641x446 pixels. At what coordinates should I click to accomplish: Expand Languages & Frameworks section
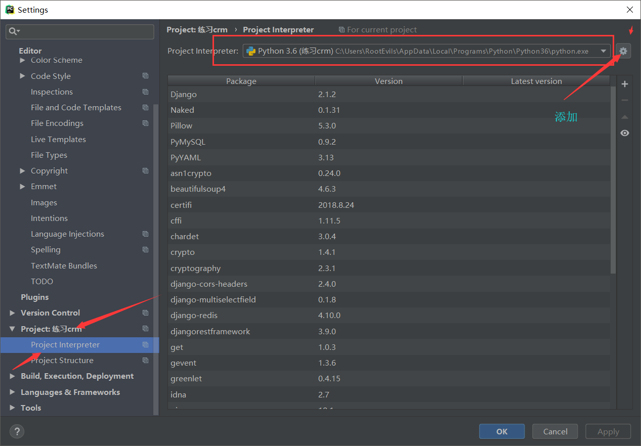point(12,392)
